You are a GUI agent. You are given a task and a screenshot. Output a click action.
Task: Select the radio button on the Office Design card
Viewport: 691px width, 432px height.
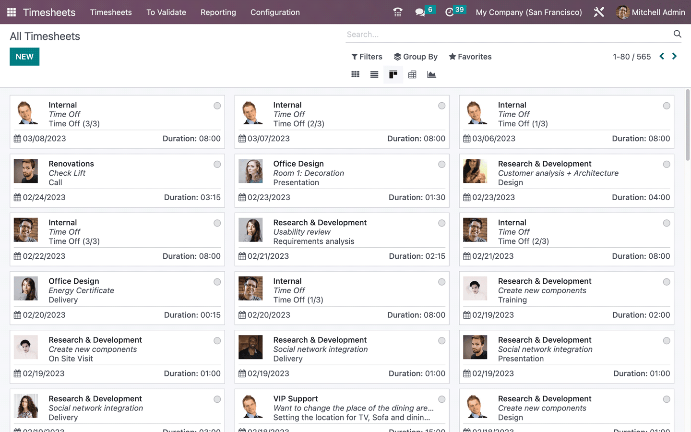point(441,164)
